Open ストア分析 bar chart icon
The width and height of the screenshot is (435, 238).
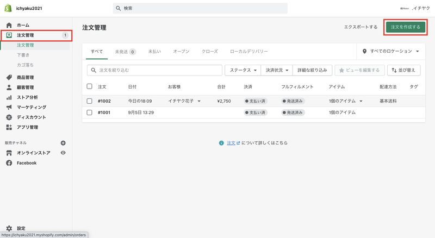point(9,97)
